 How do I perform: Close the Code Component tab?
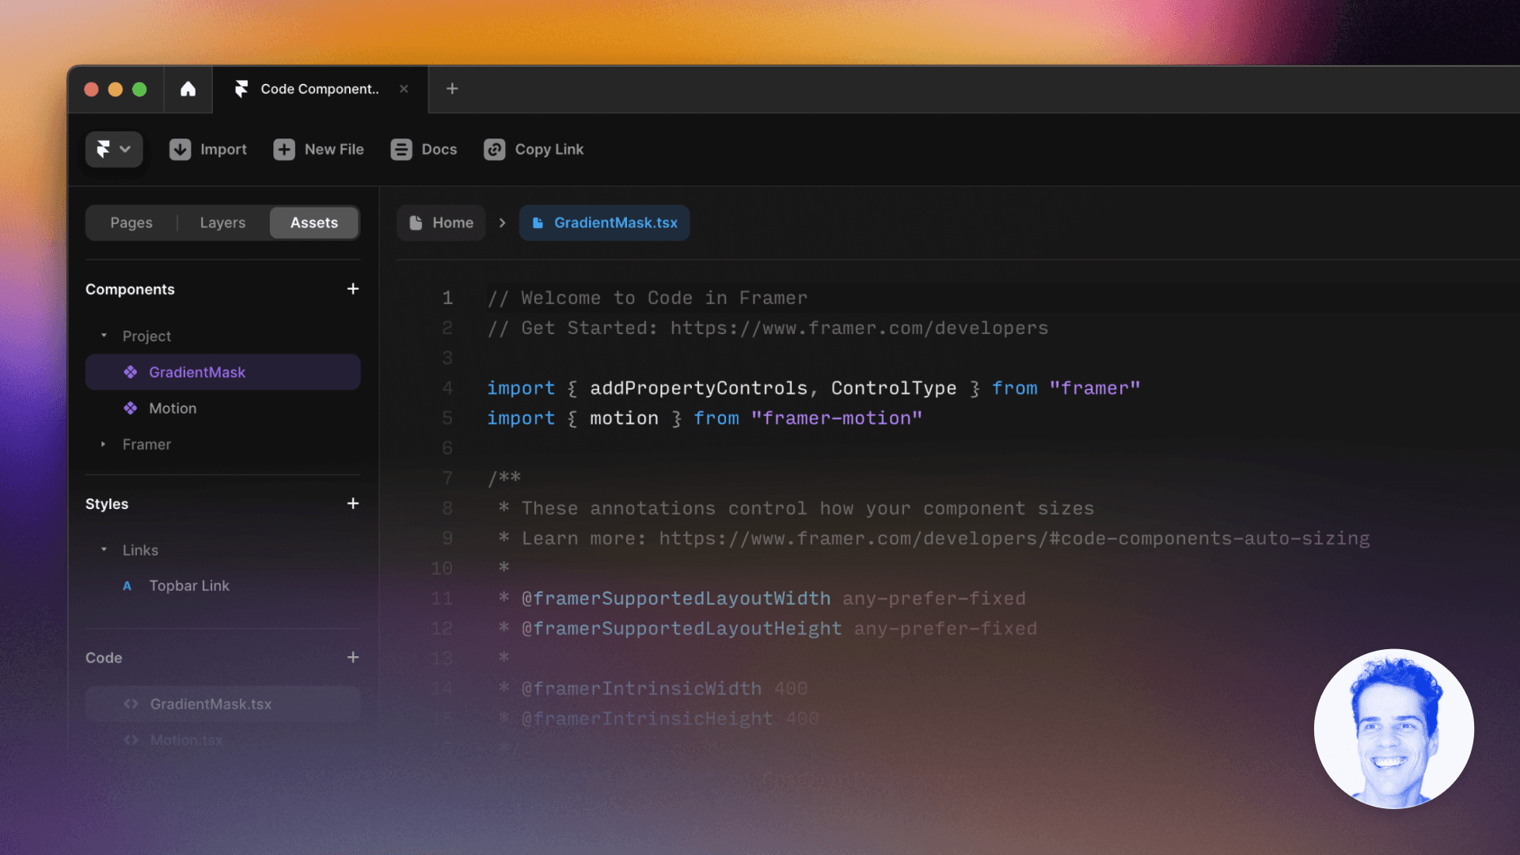click(x=404, y=89)
